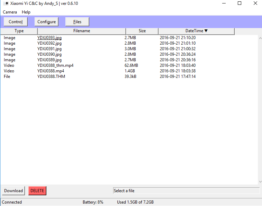
Task: Close the Xiaomi Yi C&C window
Action: (255, 3)
